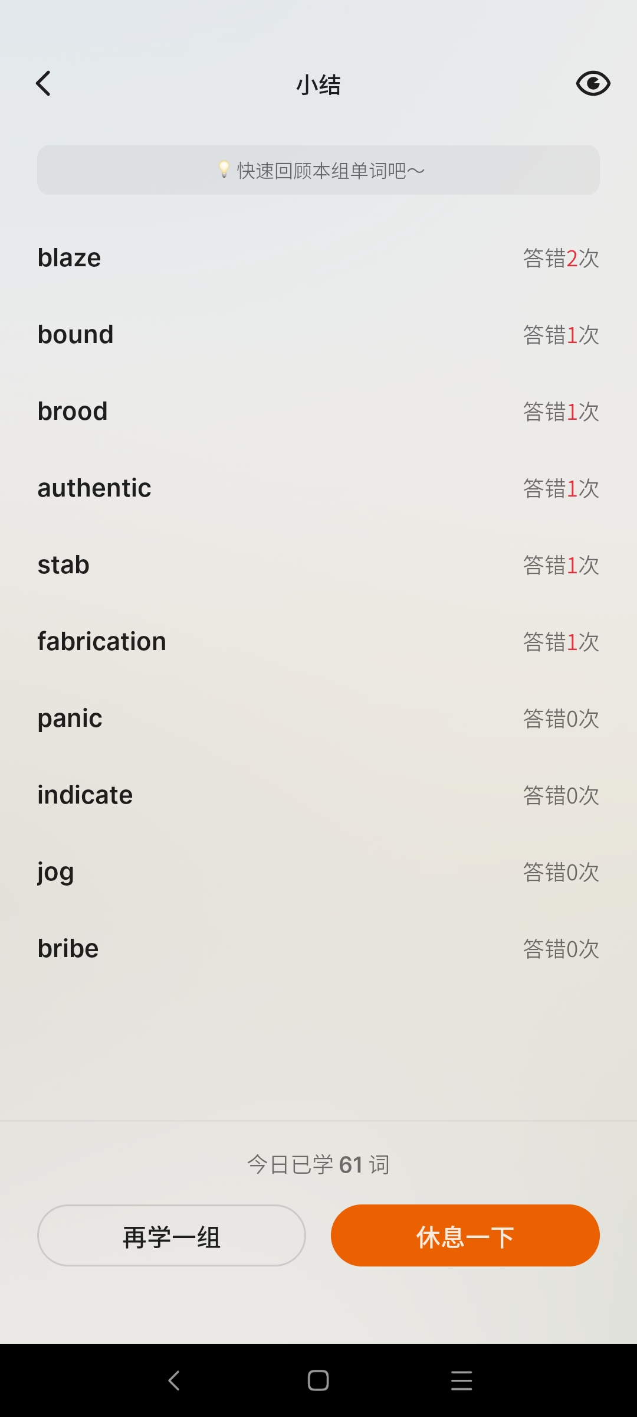Image resolution: width=637 pixels, height=1417 pixels.
Task: Open the word "brood"
Action: tap(73, 412)
